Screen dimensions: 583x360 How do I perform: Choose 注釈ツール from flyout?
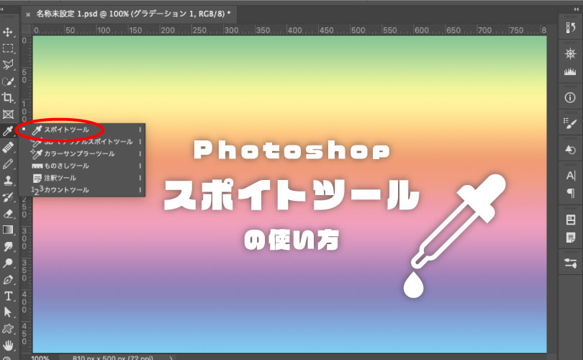click(x=82, y=178)
